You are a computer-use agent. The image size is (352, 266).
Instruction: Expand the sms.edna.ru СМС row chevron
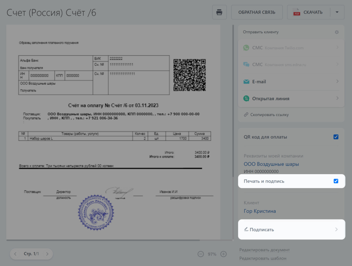pos(337,64)
